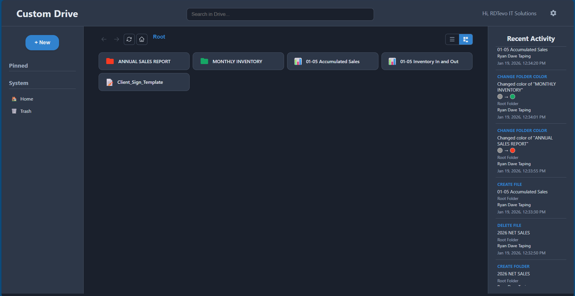Click the back arrow in the toolbar

(x=104, y=39)
